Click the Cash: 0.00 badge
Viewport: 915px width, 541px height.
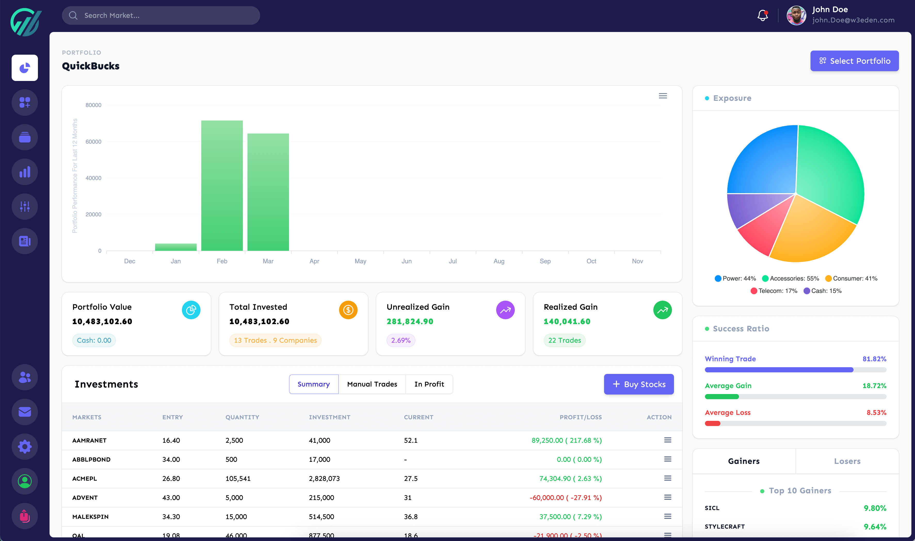(x=94, y=340)
